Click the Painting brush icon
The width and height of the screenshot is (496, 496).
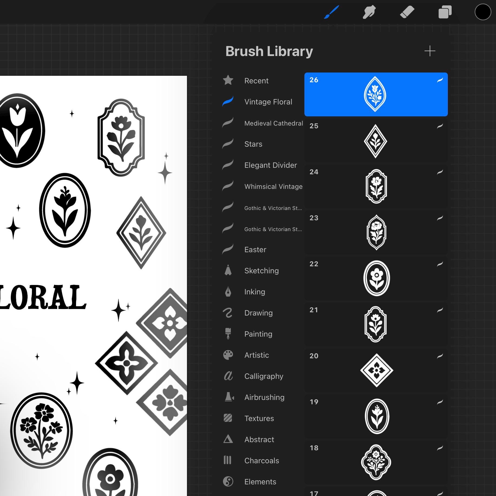click(228, 334)
